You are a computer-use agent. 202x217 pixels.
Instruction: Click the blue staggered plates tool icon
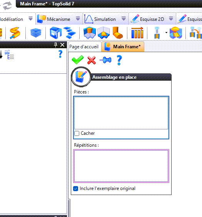(x=70, y=33)
